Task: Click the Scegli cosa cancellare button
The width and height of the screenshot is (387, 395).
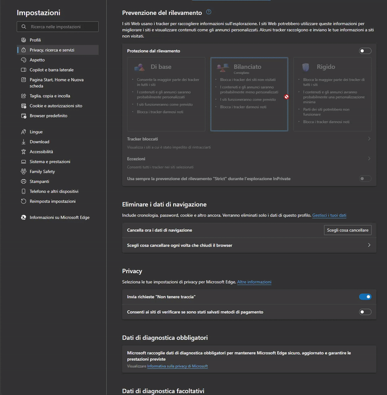Action: tap(347, 230)
